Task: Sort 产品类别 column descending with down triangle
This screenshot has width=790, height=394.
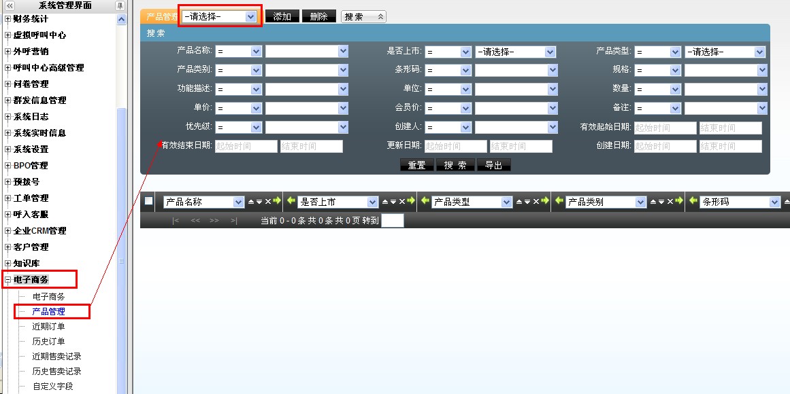Action: click(x=661, y=202)
